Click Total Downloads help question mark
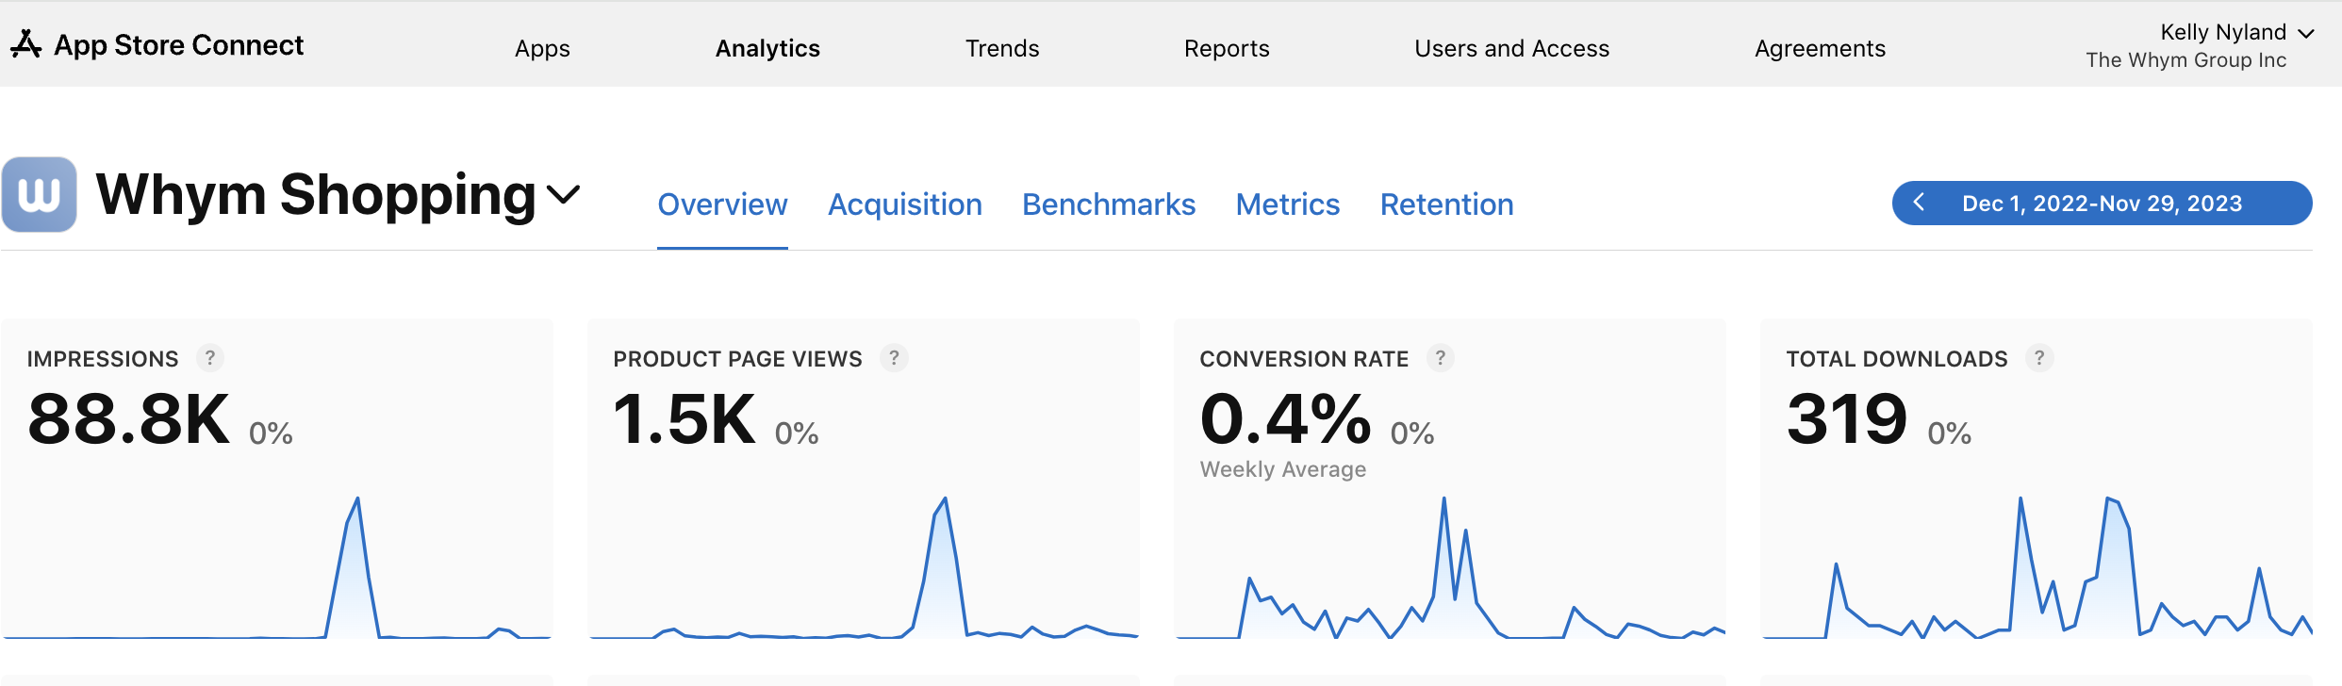The image size is (2342, 686). coord(2039,358)
